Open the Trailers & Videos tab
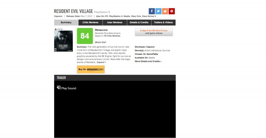The image size is (266, 138). [x=163, y=23]
